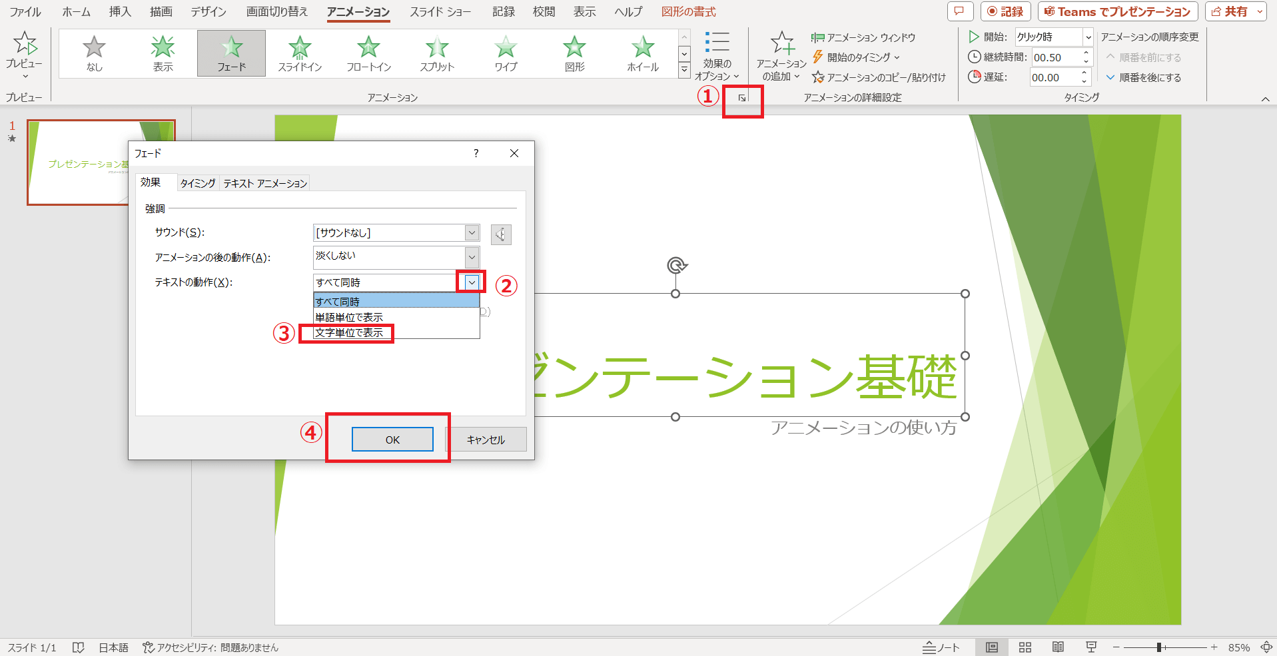Select slide 1 thumbnail
This screenshot has height=656, width=1277.
point(101,163)
